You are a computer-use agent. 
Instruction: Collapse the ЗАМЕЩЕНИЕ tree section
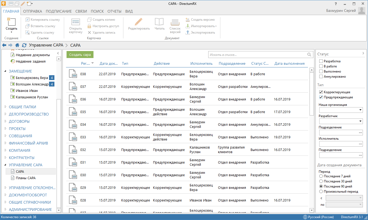coord(5,71)
